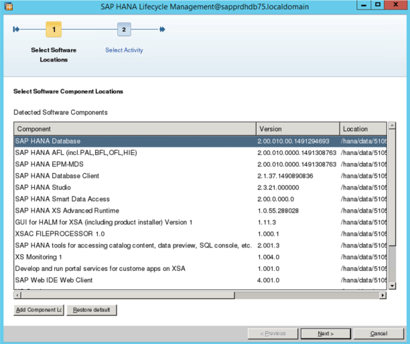Select SAP HANA tools for accessing catalog row

(200, 245)
